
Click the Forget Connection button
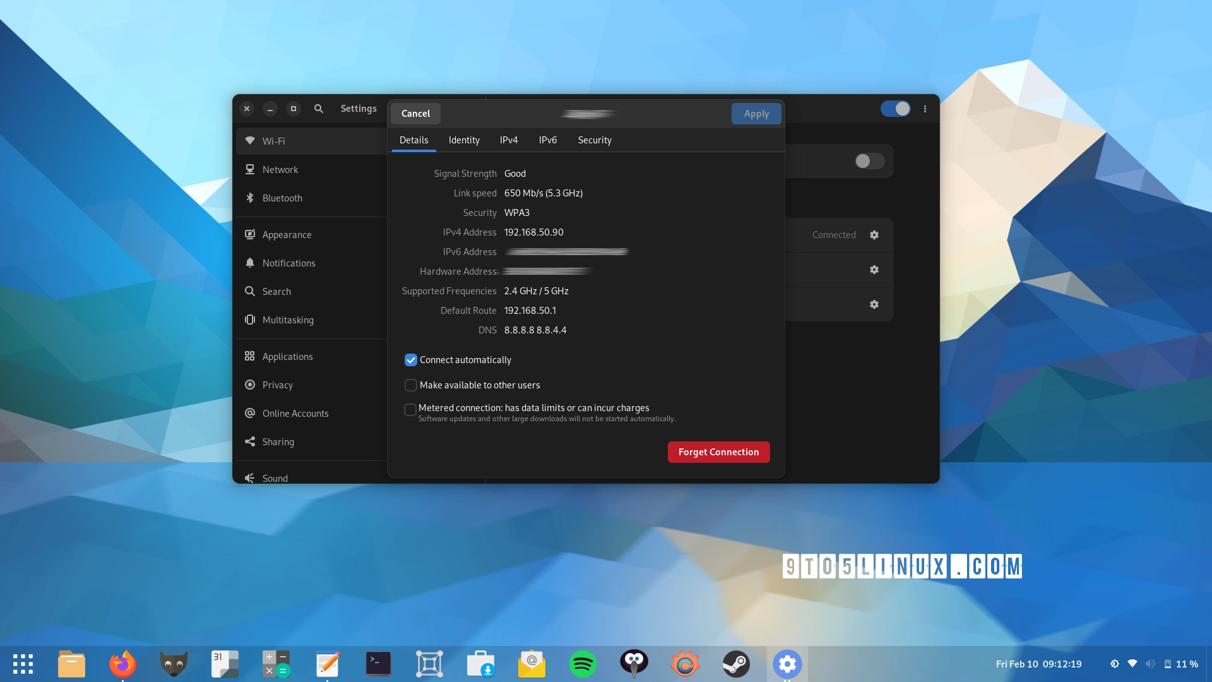click(718, 452)
